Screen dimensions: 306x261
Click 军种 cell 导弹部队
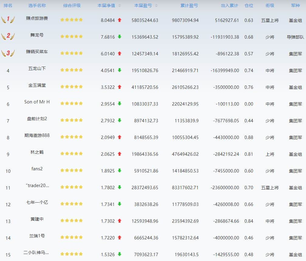click(295, 37)
